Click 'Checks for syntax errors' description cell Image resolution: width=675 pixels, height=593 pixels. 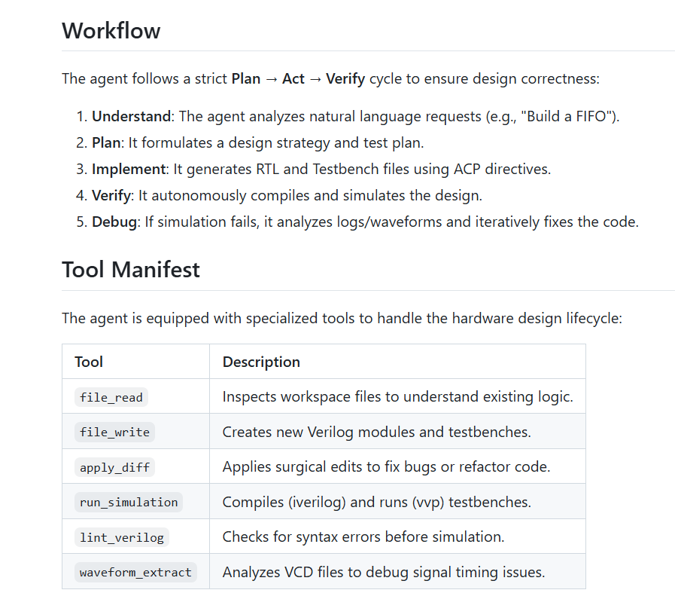[398, 537]
